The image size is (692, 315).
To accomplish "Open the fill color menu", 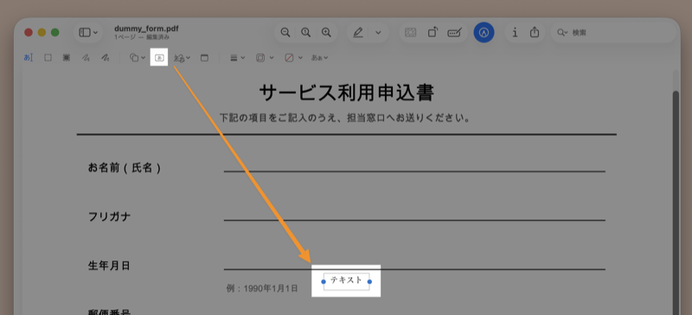I will (x=293, y=57).
